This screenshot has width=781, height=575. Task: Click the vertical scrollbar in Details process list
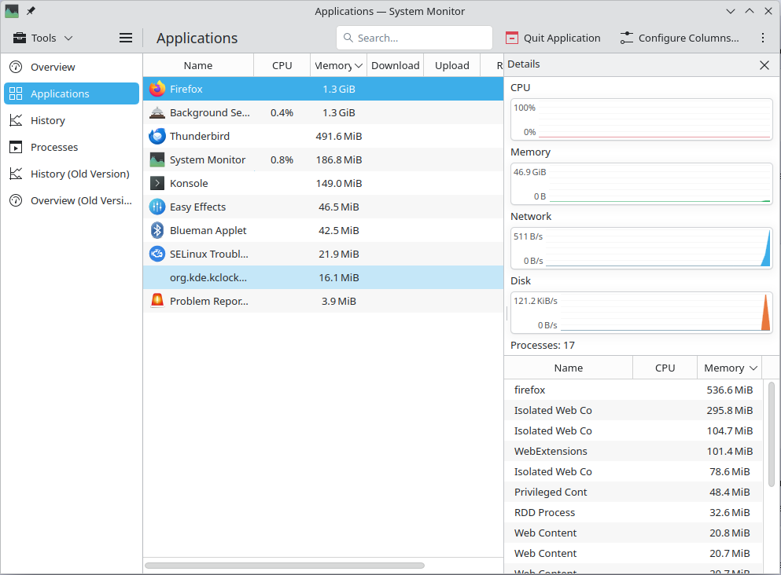tap(772, 434)
